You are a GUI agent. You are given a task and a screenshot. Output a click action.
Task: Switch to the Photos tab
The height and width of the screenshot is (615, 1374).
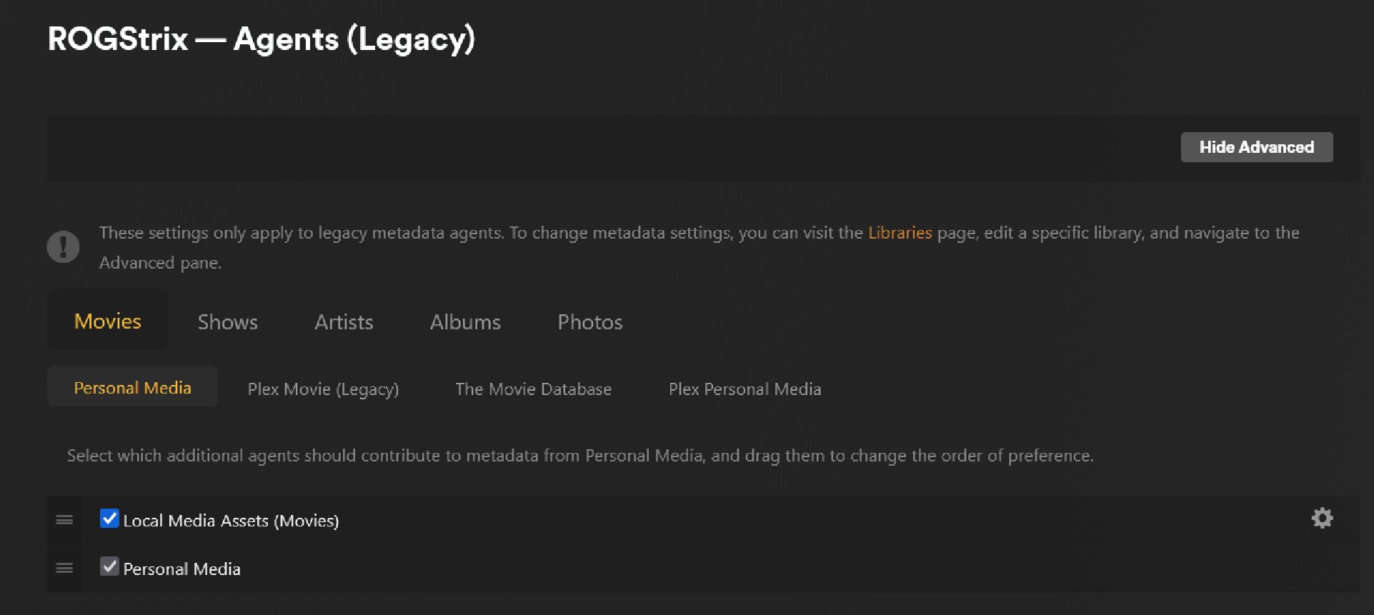[589, 322]
